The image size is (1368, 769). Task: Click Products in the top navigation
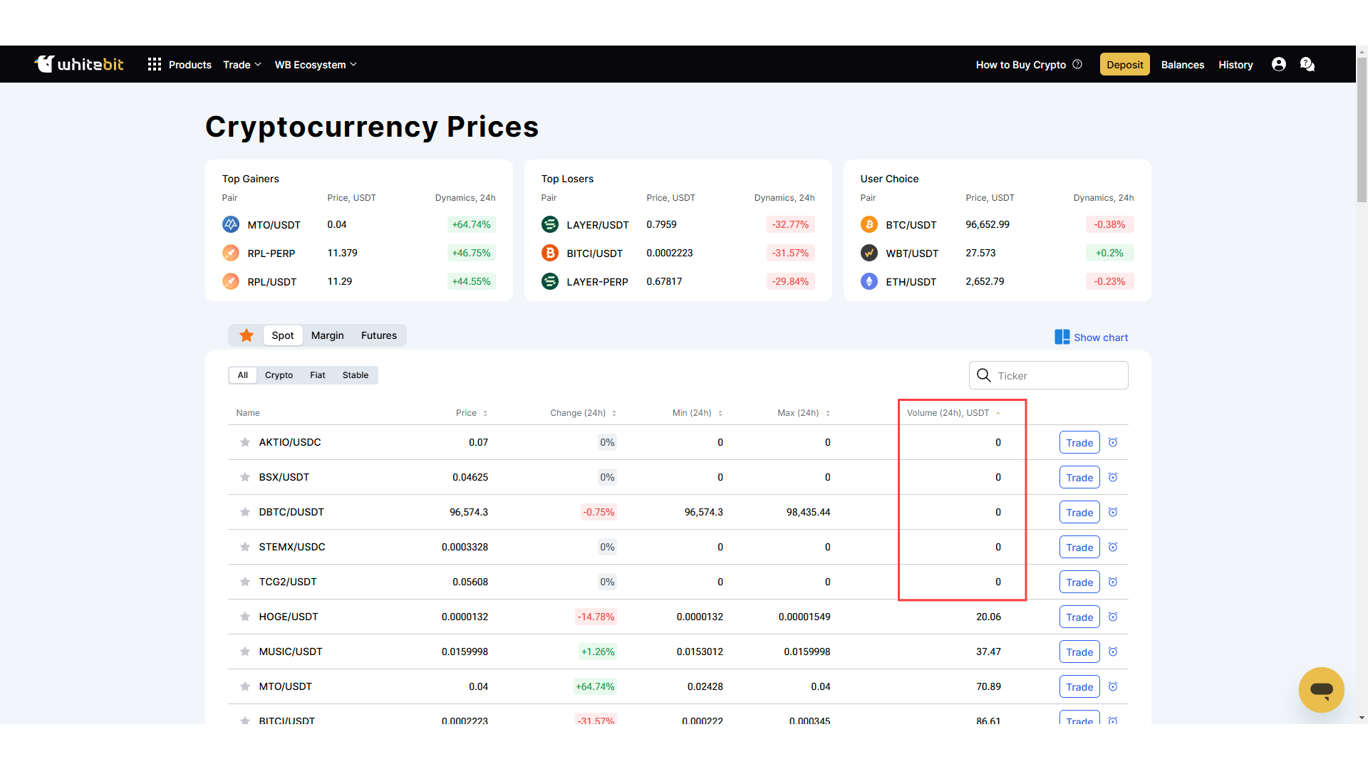(190, 65)
